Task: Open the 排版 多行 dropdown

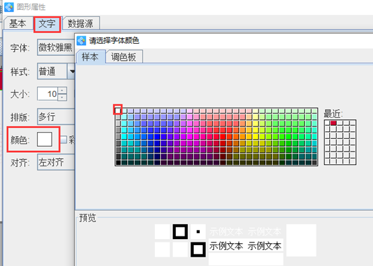Action: (x=56, y=117)
